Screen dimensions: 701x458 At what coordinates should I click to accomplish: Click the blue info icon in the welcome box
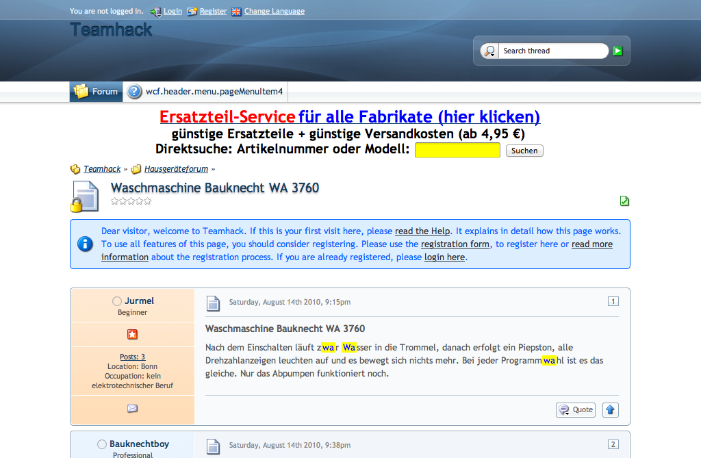[85, 244]
